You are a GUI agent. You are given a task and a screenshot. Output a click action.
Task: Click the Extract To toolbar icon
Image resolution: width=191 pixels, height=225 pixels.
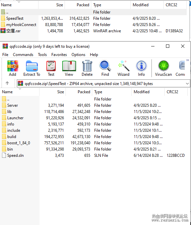tap(32, 66)
